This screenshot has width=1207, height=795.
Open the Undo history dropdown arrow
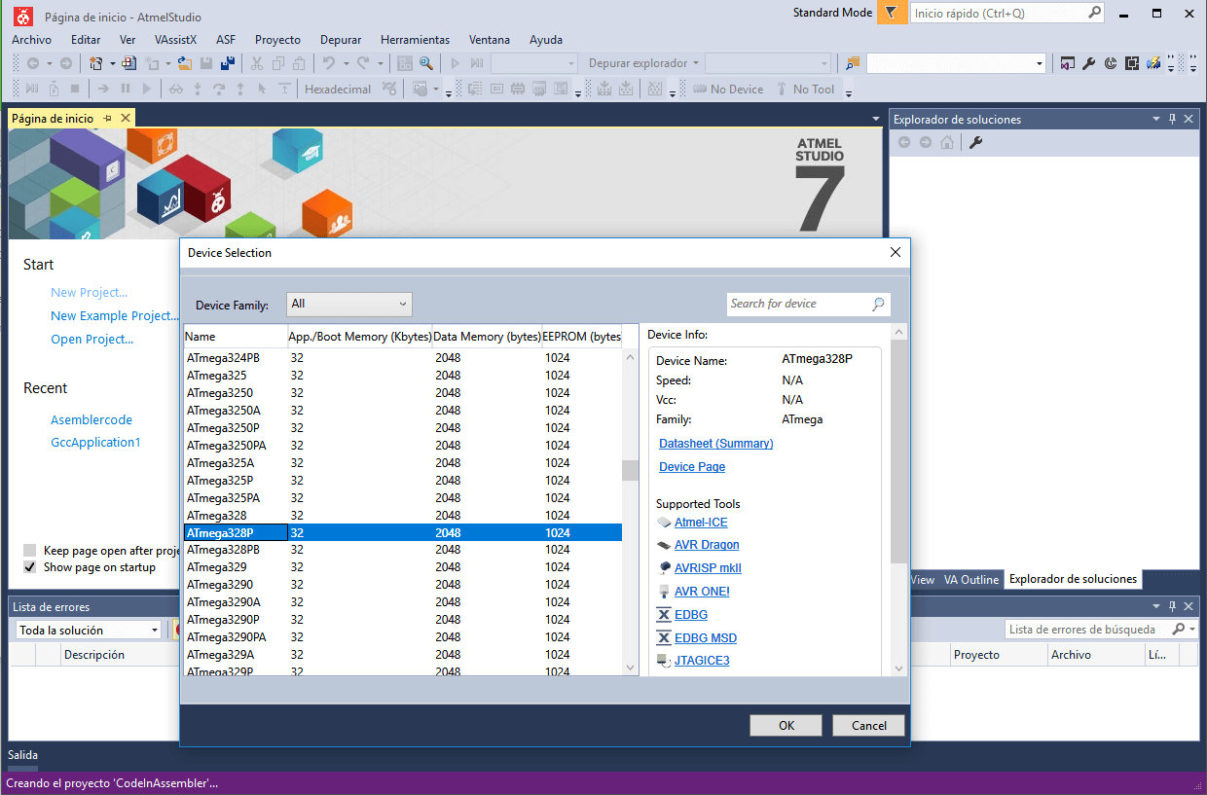pos(345,63)
